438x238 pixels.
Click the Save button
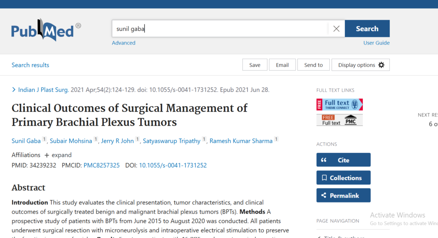pyautogui.click(x=255, y=65)
